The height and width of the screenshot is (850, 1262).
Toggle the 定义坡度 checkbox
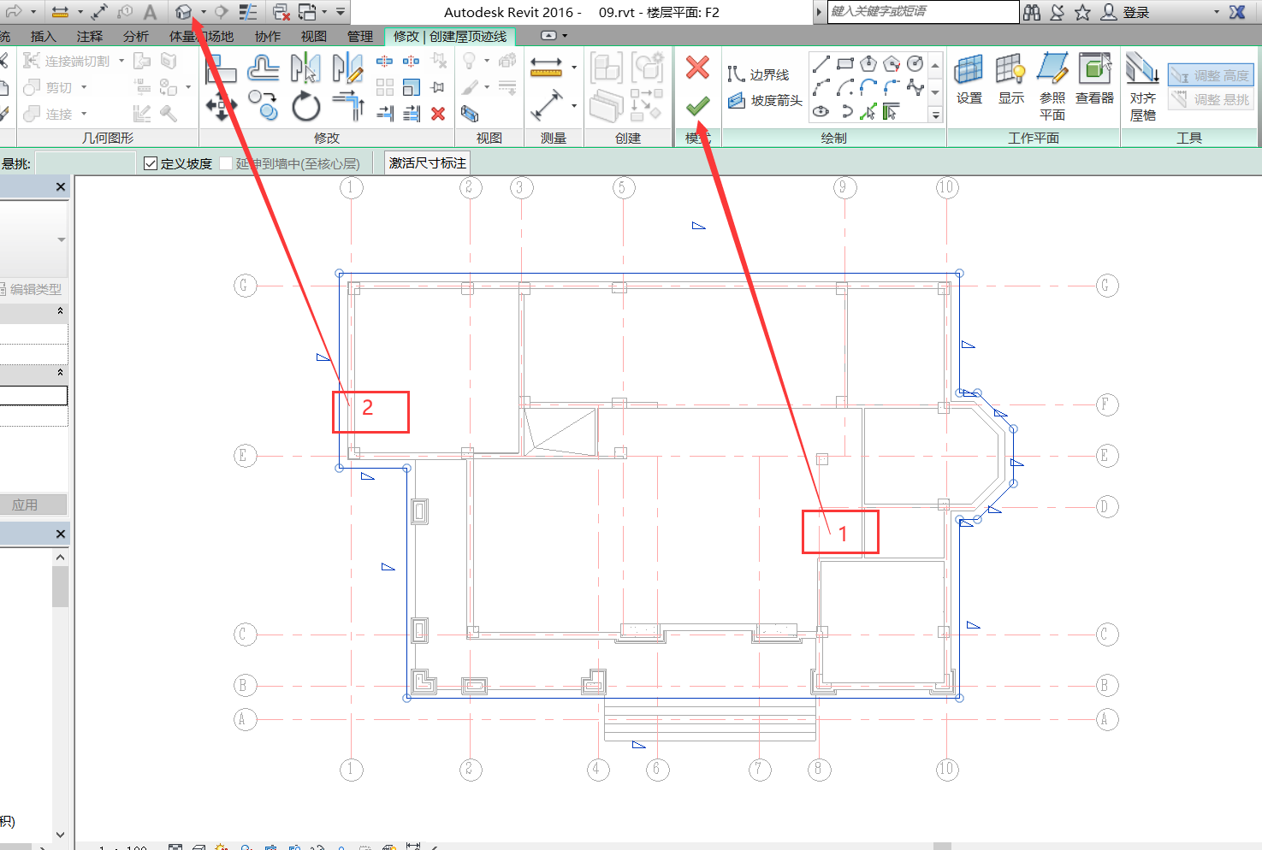tap(151, 163)
